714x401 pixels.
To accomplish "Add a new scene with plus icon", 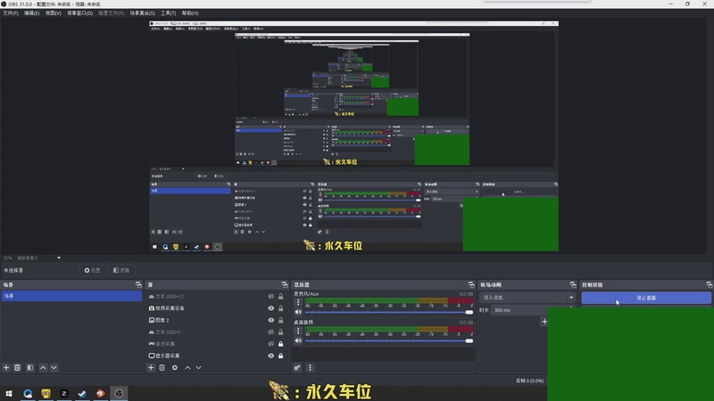I will (6, 367).
